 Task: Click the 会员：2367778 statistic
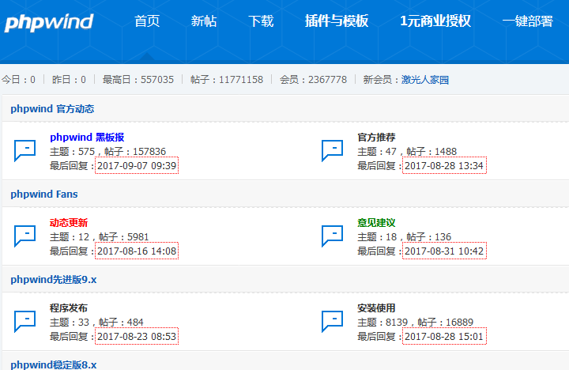(x=313, y=80)
